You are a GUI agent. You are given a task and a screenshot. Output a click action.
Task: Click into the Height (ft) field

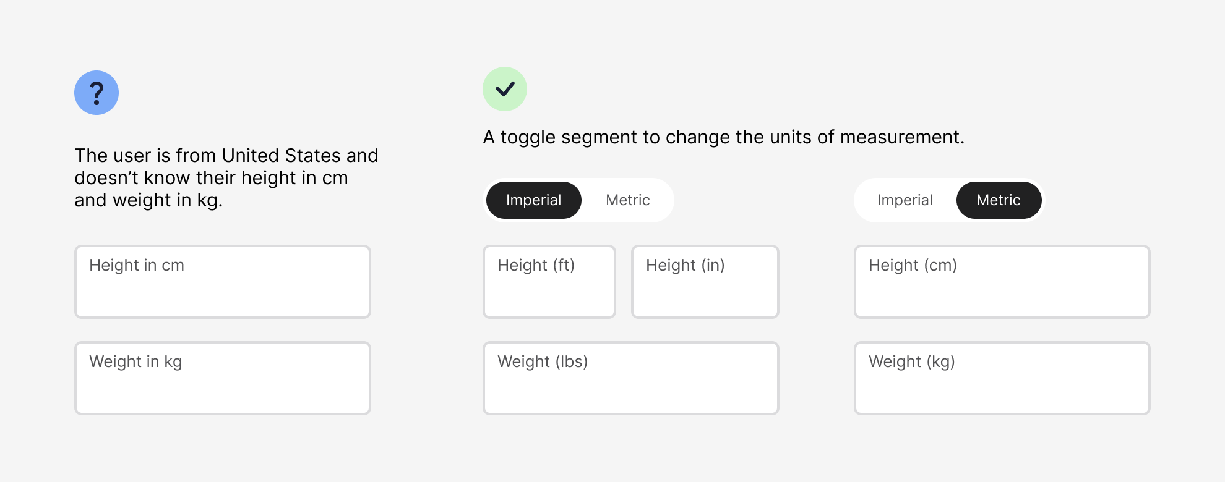click(549, 282)
